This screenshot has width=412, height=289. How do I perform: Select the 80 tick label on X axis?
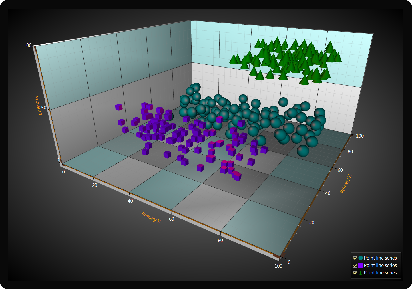point(220,240)
